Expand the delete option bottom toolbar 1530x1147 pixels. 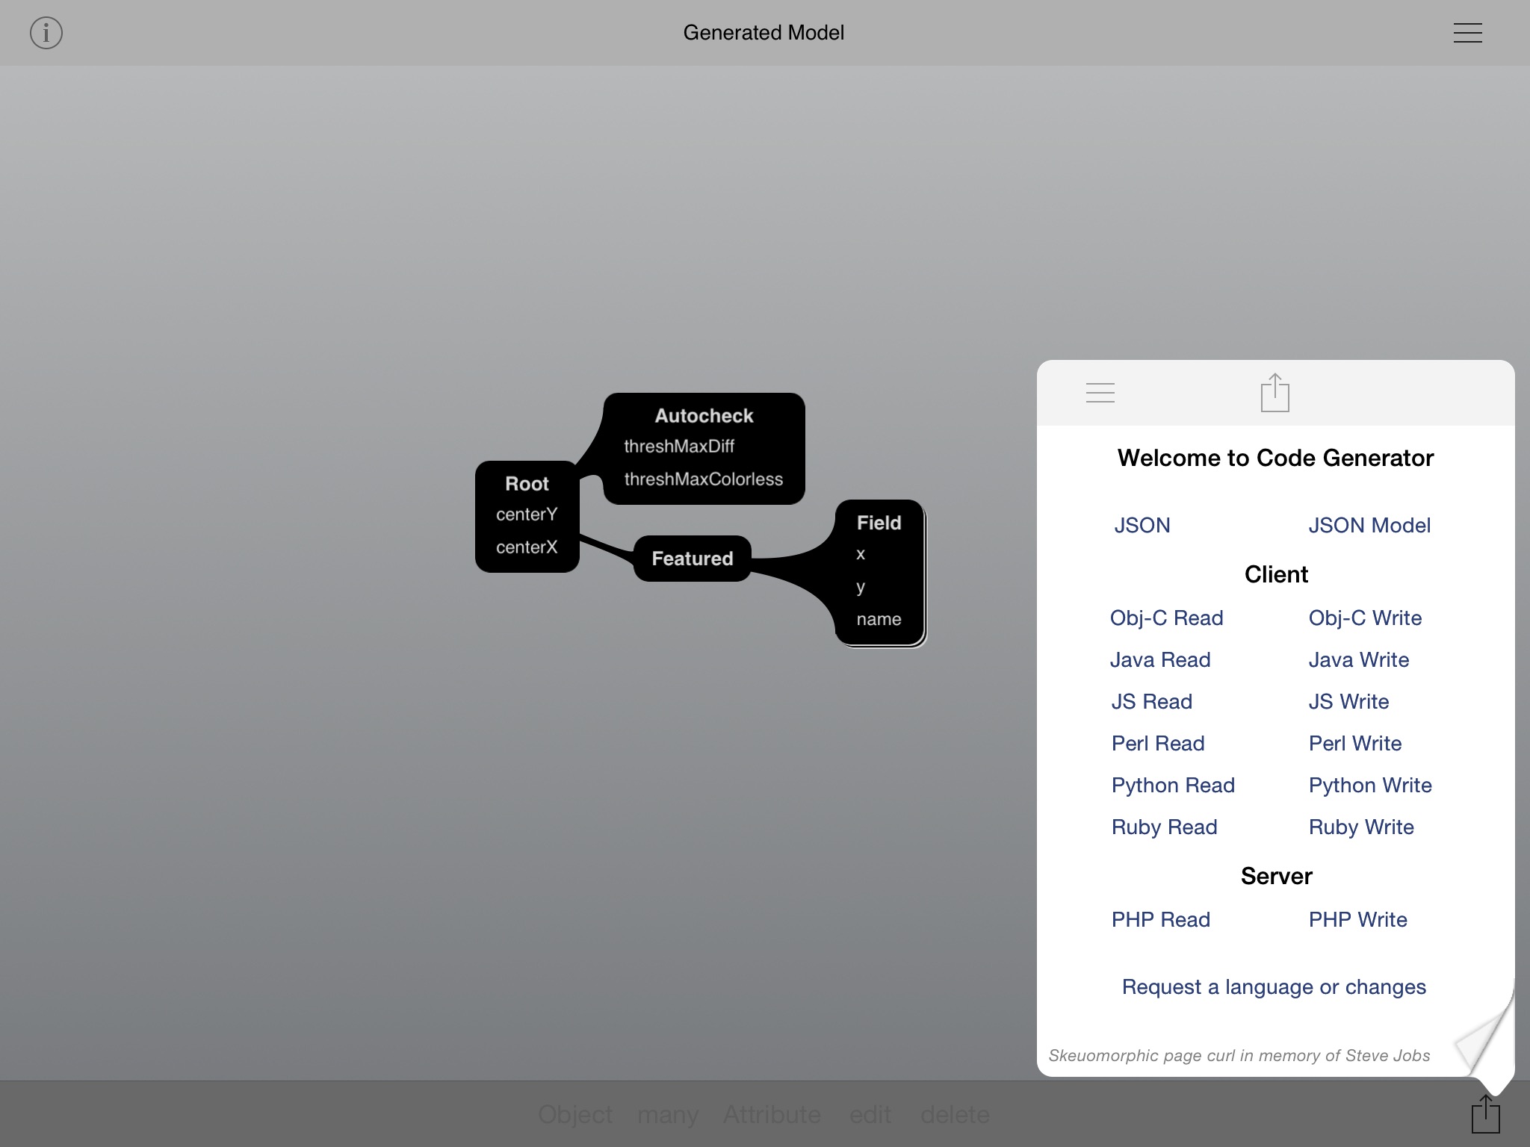tap(958, 1113)
